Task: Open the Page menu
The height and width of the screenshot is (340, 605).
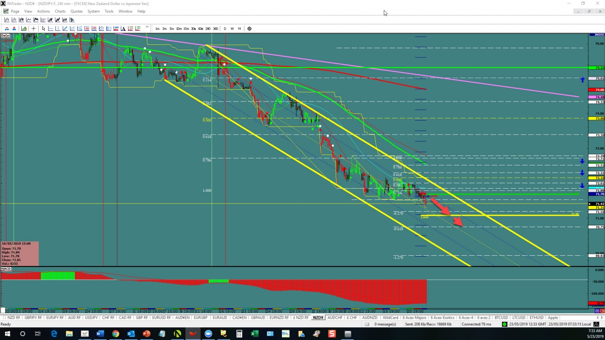Action: 15,11
